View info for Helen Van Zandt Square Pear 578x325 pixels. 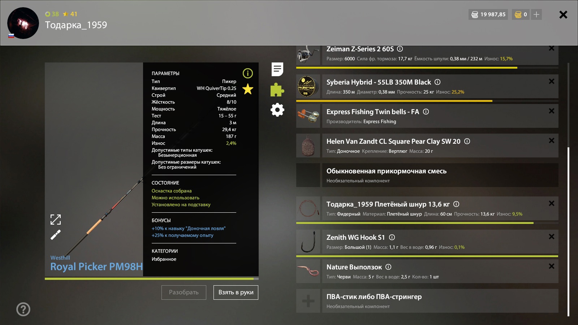467,141
